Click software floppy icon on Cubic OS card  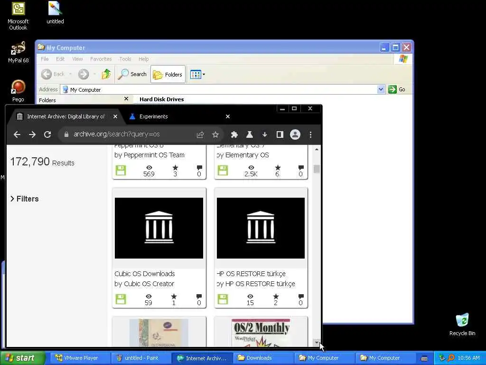[121, 299]
